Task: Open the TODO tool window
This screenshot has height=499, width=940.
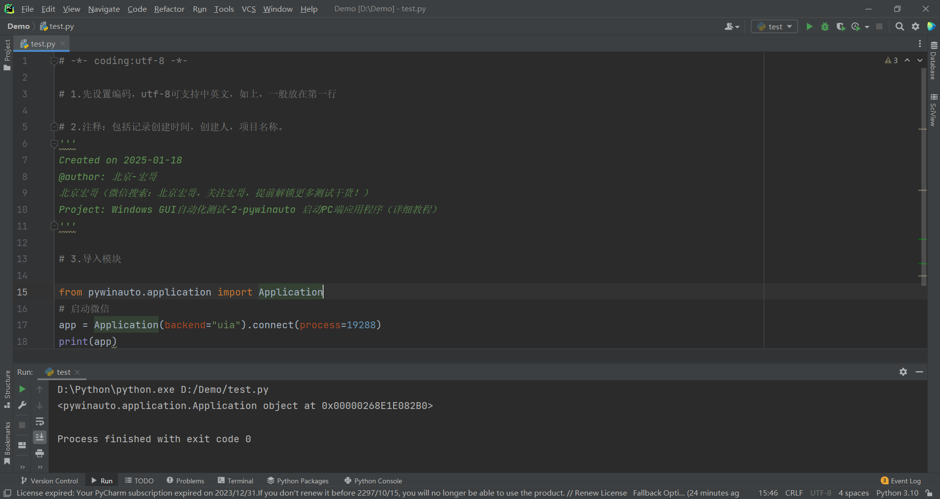Action: [x=140, y=481]
